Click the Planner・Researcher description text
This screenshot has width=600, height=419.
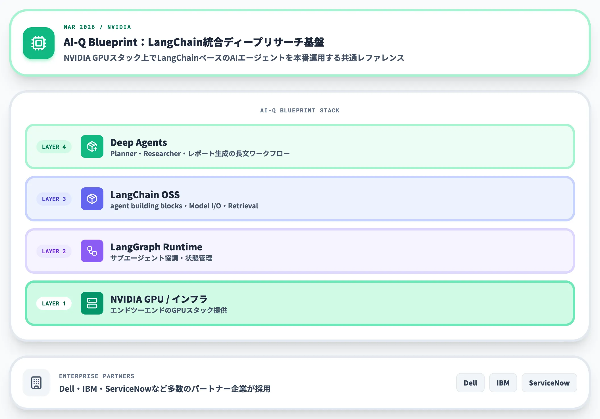(200, 154)
